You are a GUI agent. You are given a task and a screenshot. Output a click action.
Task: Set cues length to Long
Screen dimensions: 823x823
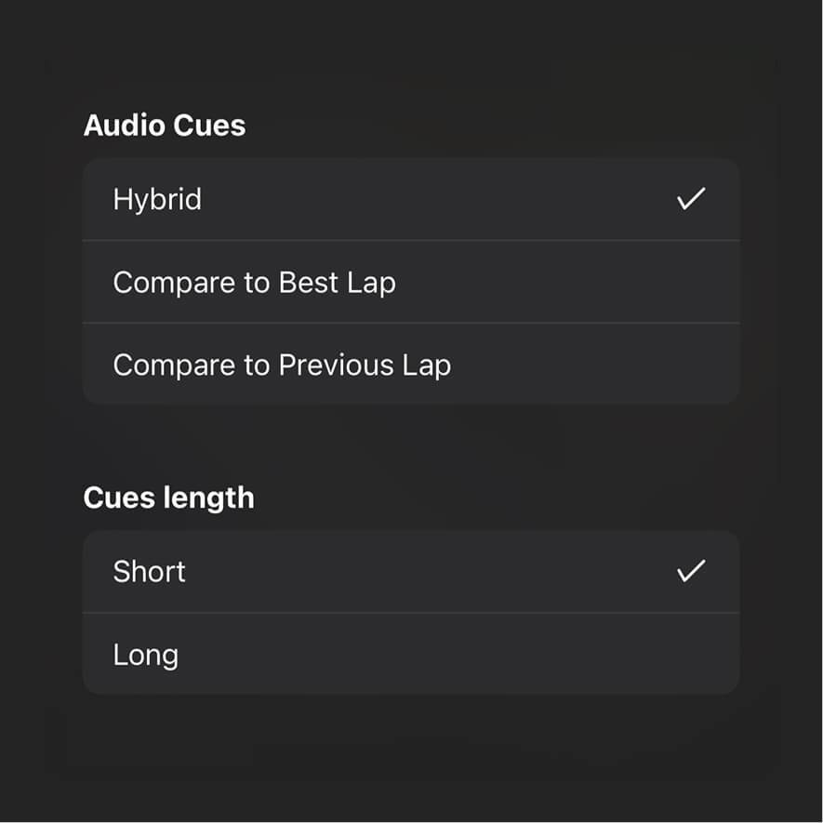click(x=410, y=654)
